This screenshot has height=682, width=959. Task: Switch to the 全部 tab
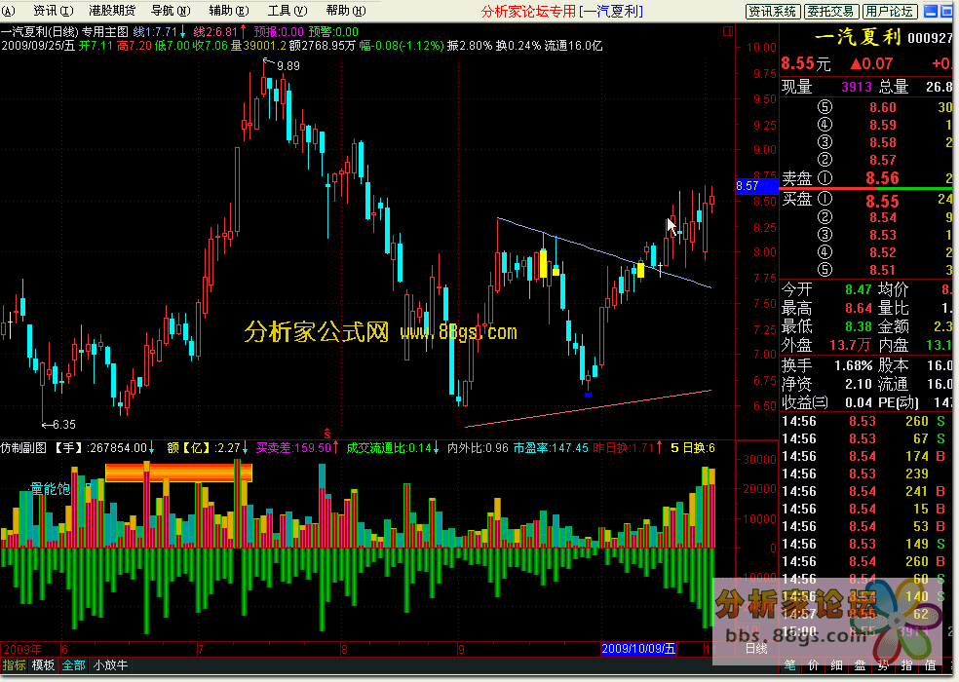73,664
